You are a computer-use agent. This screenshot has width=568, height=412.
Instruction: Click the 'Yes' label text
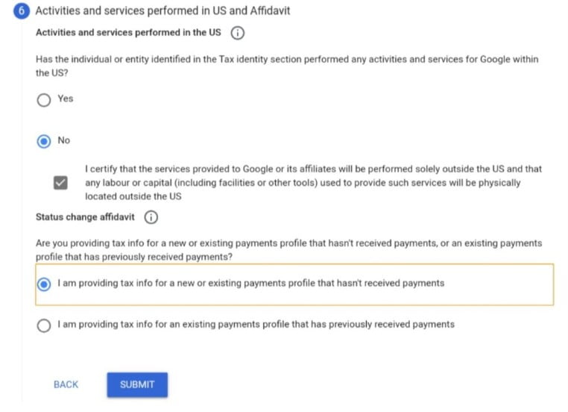coord(66,99)
